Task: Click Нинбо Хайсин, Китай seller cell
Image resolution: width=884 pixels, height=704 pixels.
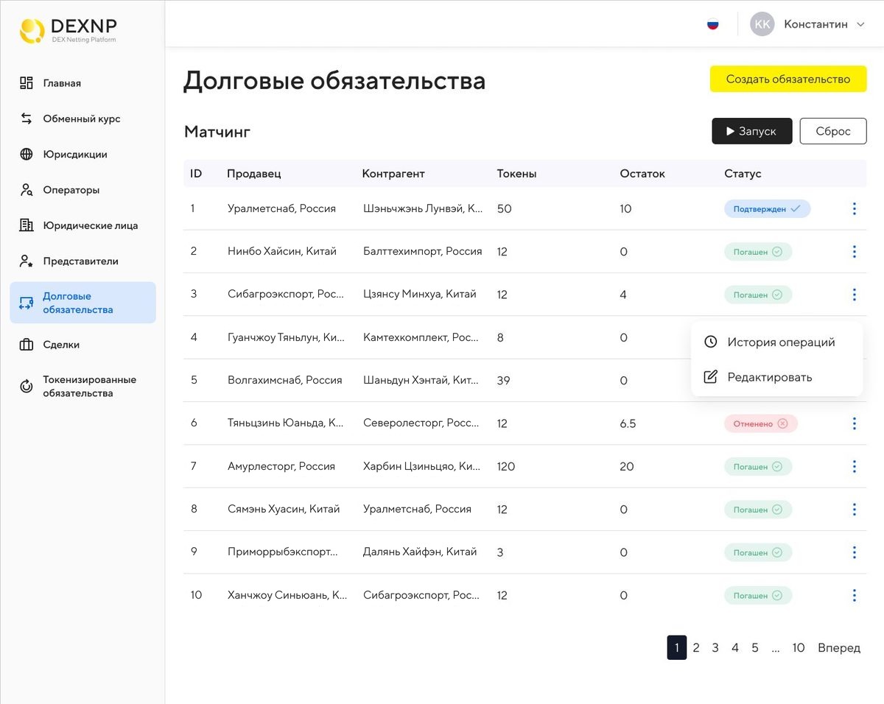Action: [x=282, y=251]
